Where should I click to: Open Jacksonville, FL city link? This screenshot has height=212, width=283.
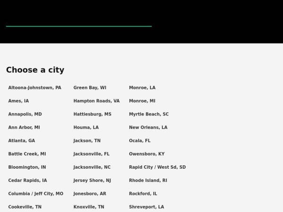point(92,154)
